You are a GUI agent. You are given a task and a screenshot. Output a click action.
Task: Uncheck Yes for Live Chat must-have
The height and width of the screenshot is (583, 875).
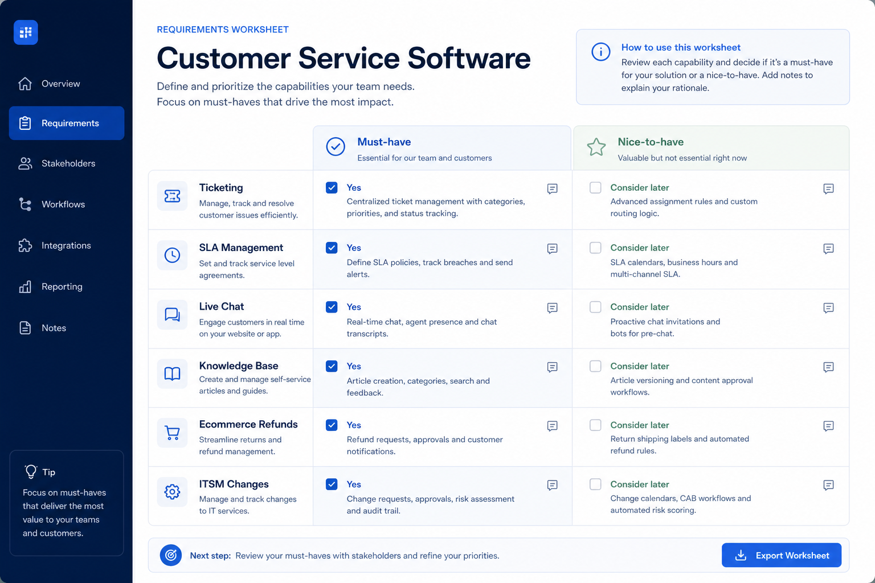tap(332, 307)
